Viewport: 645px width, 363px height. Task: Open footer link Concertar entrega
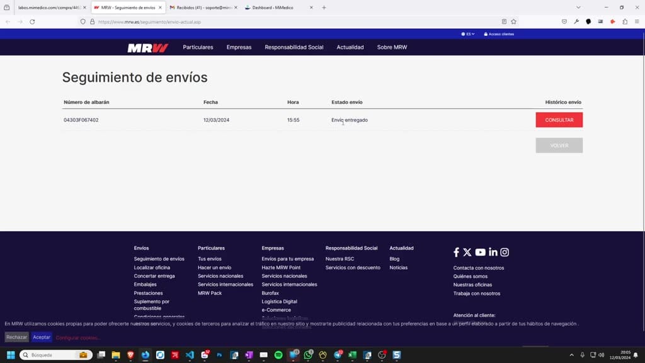pos(154,276)
